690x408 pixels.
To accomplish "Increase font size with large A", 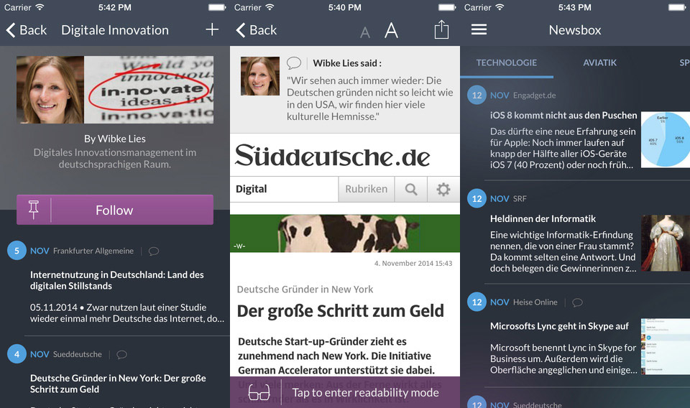I will tap(391, 30).
